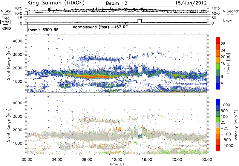Click the N.Search legend label
The width and height of the screenshot is (239, 166).
point(231,11)
